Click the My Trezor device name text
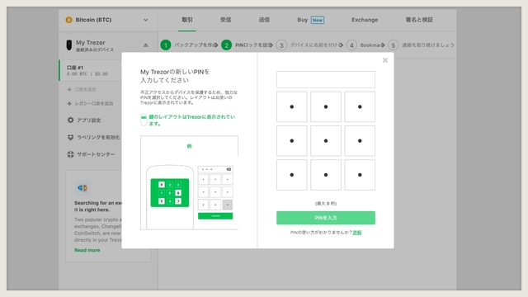The image size is (528, 297). click(91, 43)
